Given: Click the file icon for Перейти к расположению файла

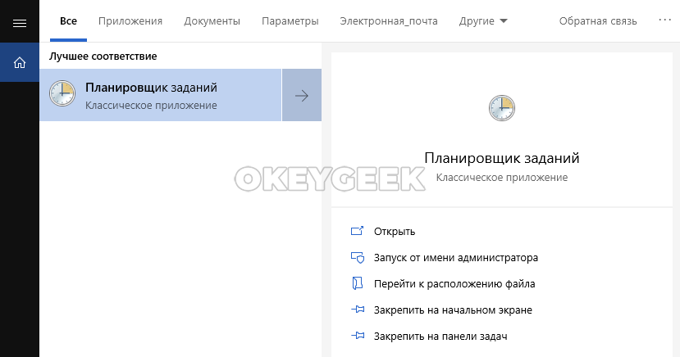Looking at the screenshot, I should 357,284.
